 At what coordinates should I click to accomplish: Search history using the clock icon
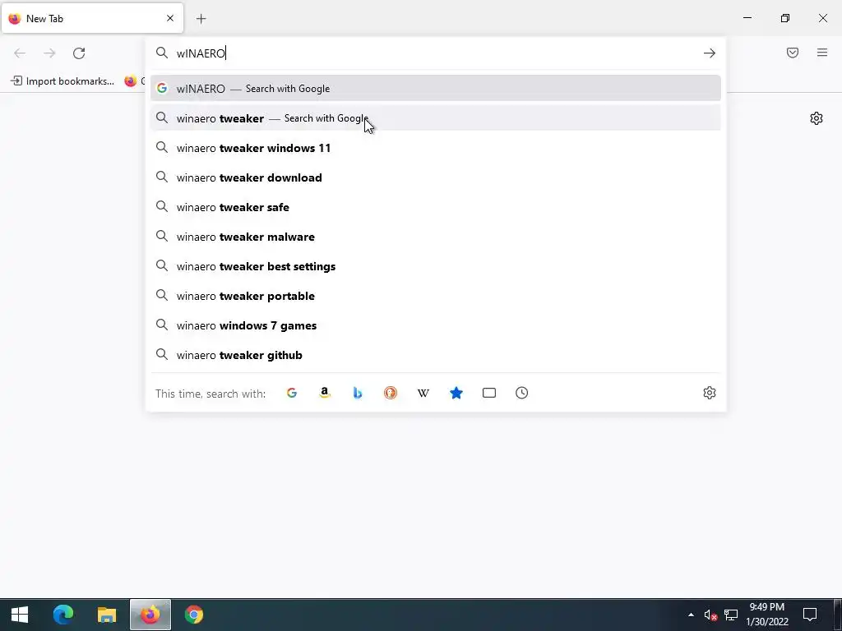[522, 393]
